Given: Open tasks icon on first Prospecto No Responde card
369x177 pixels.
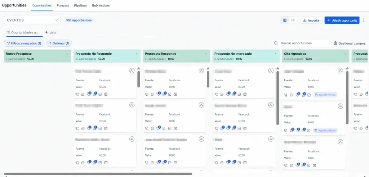Looking at the screenshot, I should pyautogui.click(x=100, y=94).
